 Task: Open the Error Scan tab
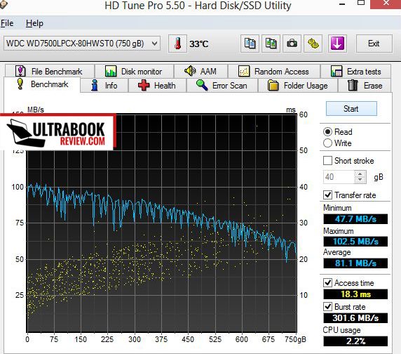tap(222, 85)
